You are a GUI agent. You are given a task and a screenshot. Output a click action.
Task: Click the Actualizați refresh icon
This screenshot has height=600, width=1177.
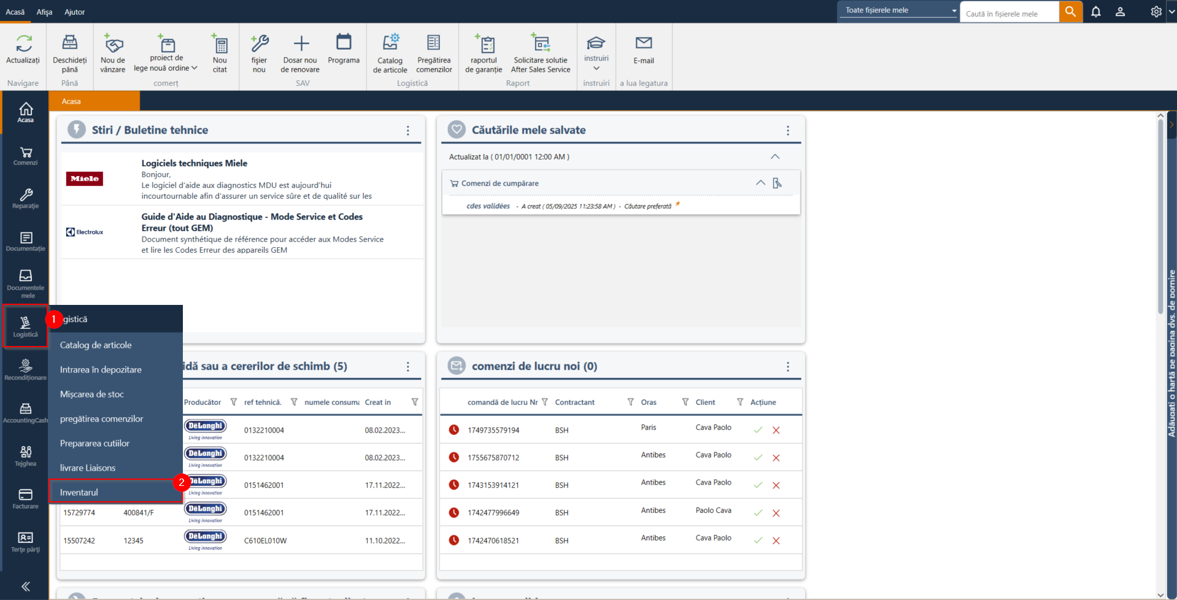click(23, 43)
